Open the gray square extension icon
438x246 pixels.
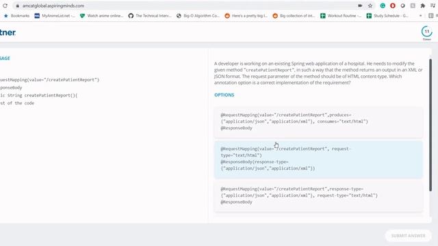point(413,5)
